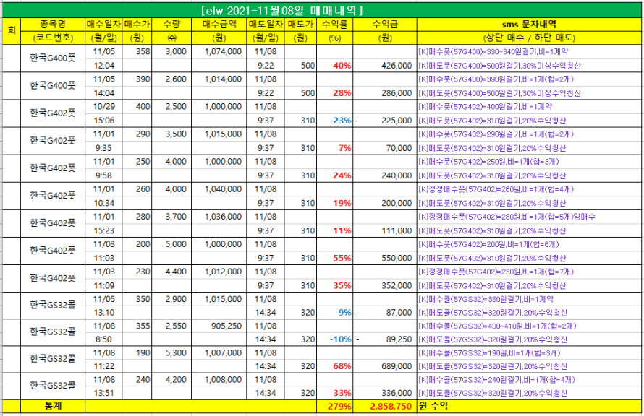Select the '(%)' subheader cell
The width and height of the screenshot is (644, 416).
(335, 38)
